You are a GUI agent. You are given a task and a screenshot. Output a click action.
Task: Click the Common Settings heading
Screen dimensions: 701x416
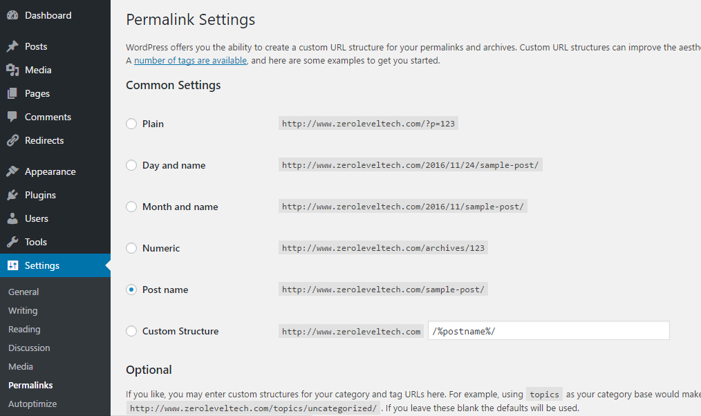coord(174,85)
